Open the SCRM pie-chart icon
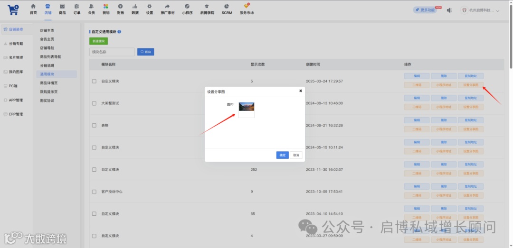This screenshot has height=248, width=513. pyautogui.click(x=227, y=6)
